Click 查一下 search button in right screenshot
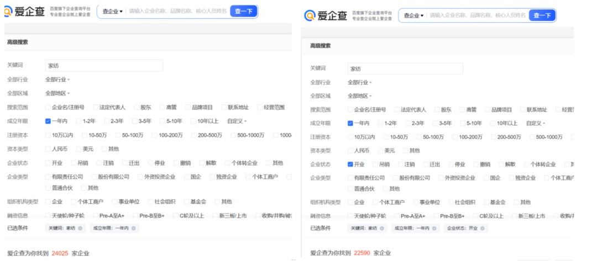Screen dimensions: 597x265 tap(542, 15)
